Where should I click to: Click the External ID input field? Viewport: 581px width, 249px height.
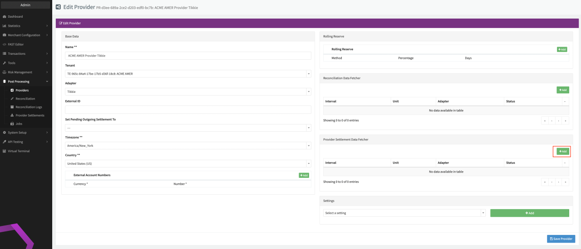click(188, 110)
